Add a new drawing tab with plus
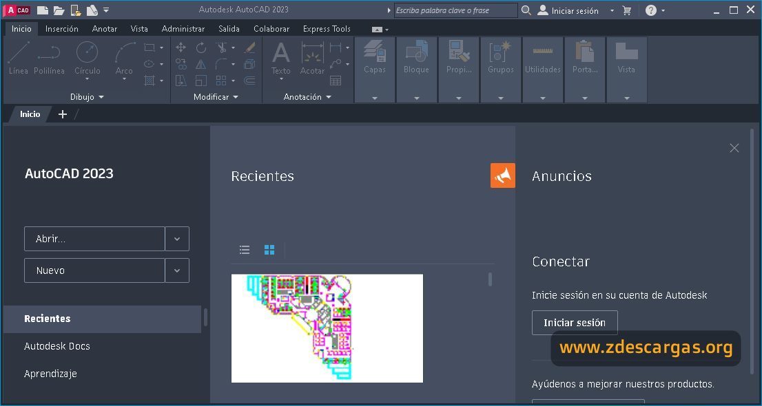The height and width of the screenshot is (406, 762). coord(62,114)
